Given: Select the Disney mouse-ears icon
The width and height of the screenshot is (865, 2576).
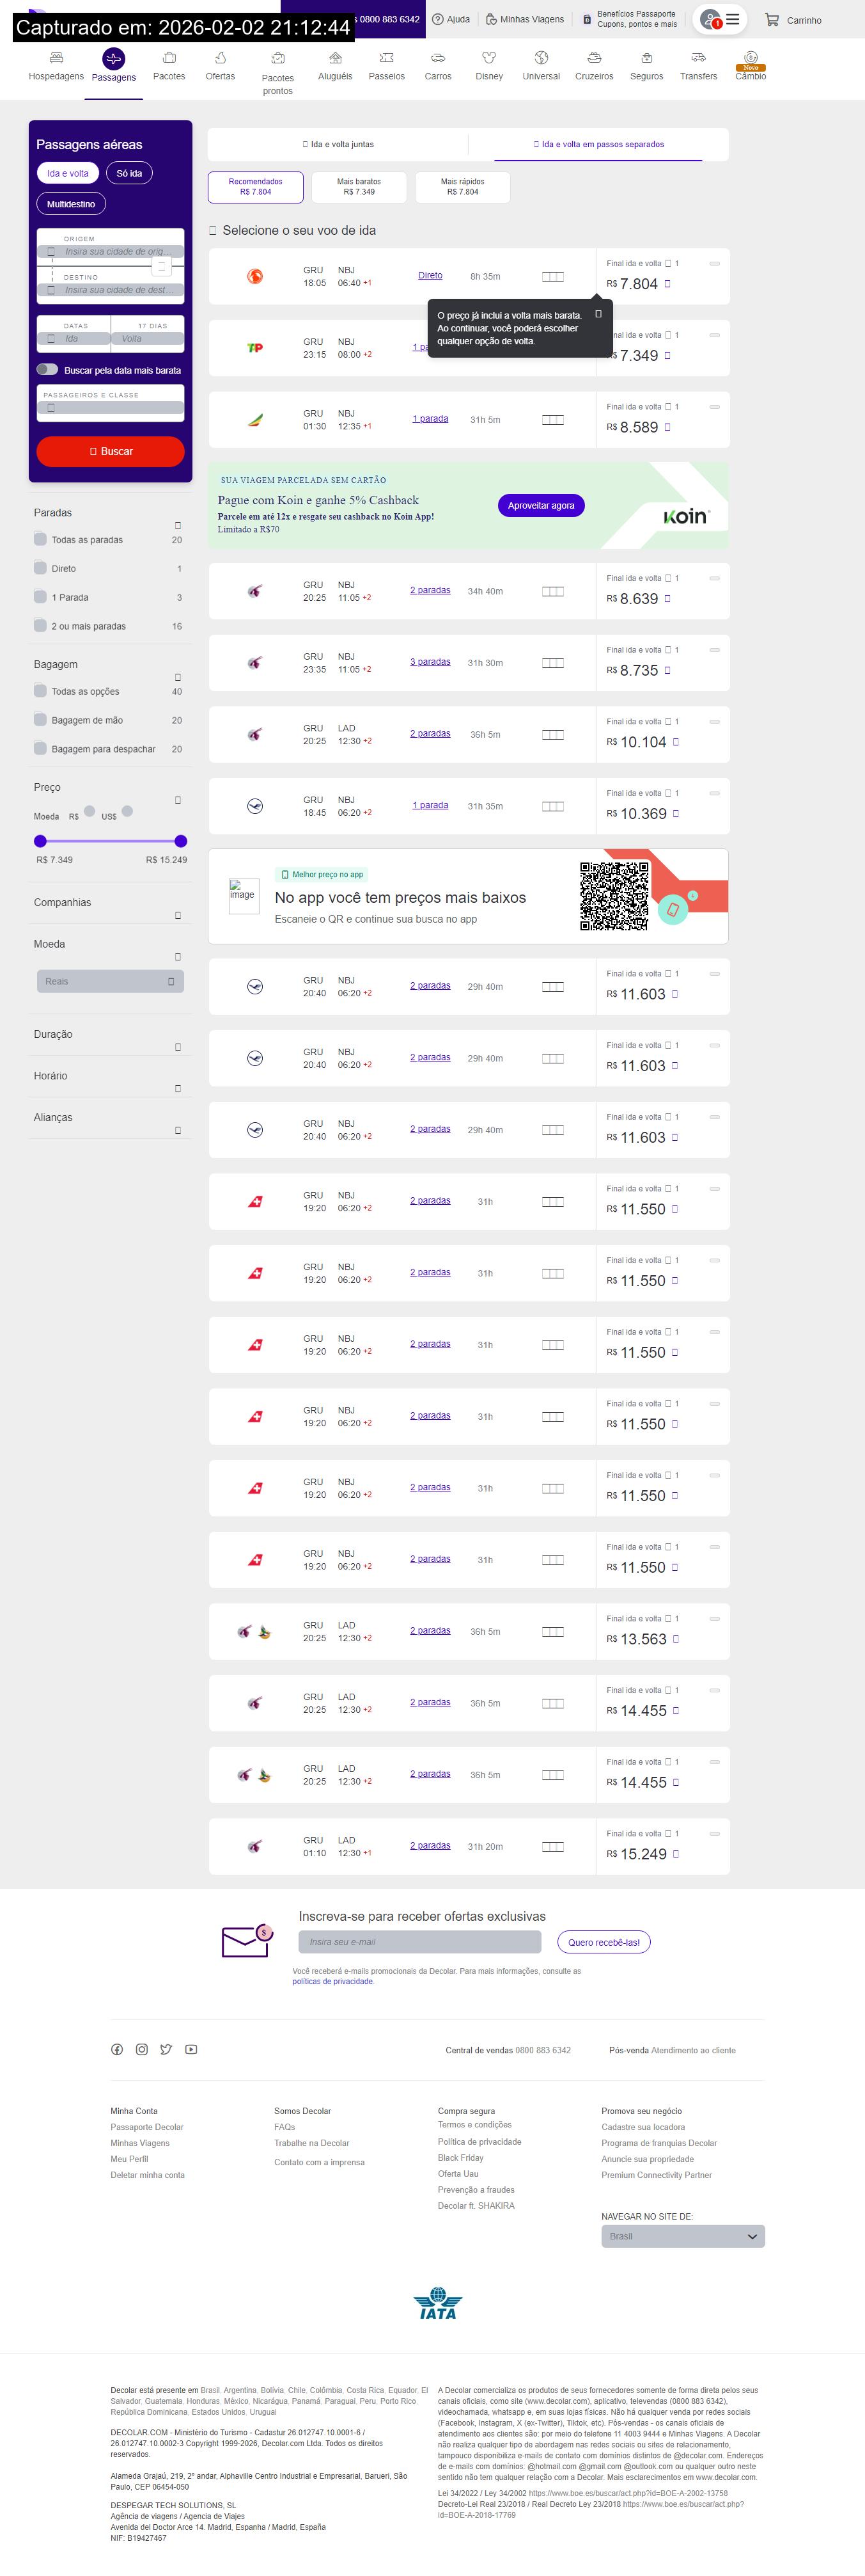Looking at the screenshot, I should 488,58.
